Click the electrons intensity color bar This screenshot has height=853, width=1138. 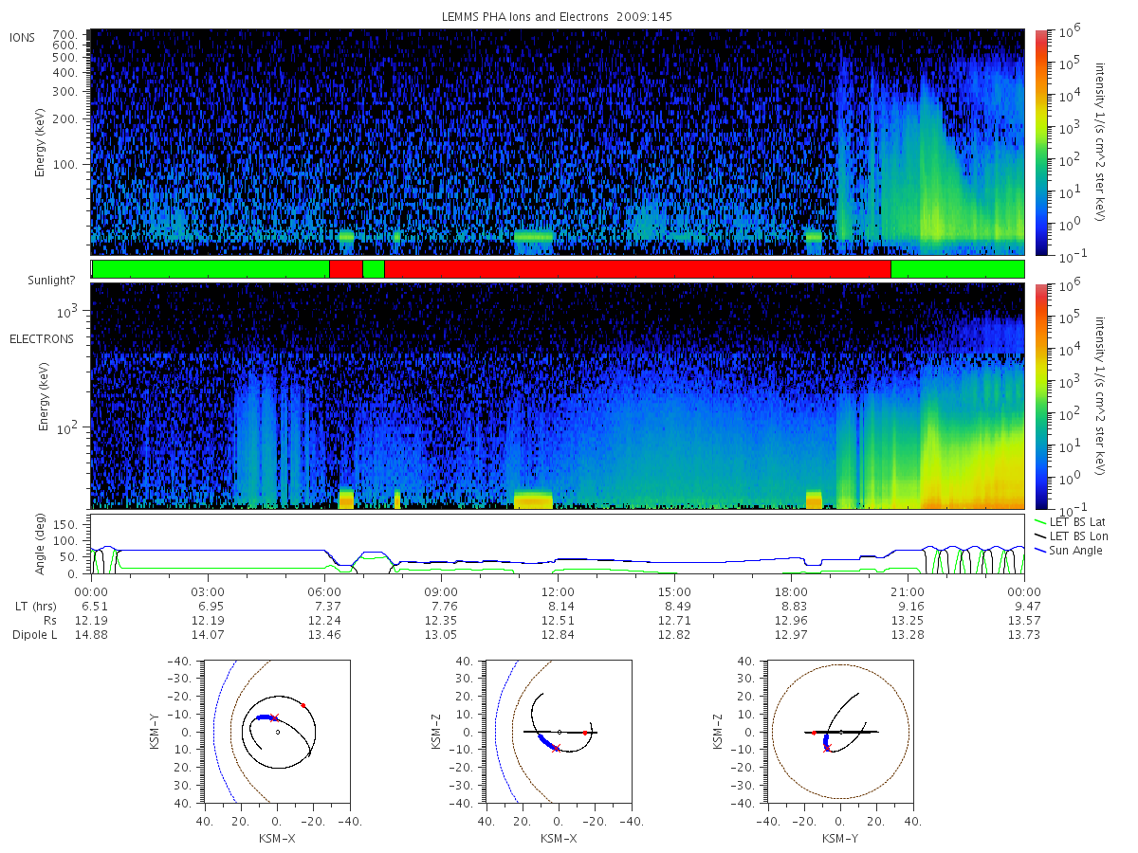pos(1040,396)
